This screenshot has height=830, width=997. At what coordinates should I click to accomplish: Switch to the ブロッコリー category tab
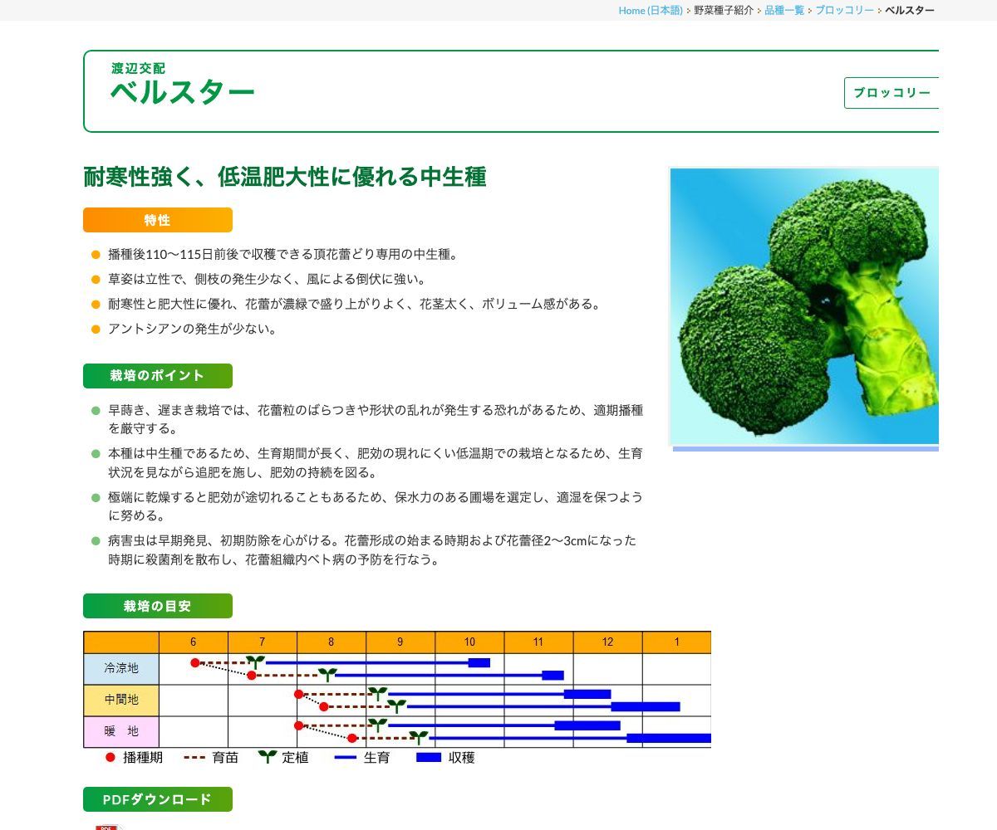pyautogui.click(x=892, y=93)
